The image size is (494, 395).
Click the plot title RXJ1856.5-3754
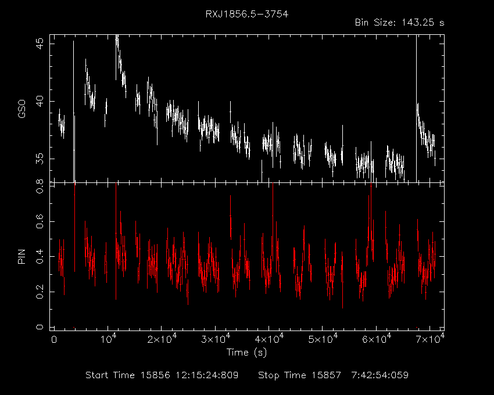246,15
